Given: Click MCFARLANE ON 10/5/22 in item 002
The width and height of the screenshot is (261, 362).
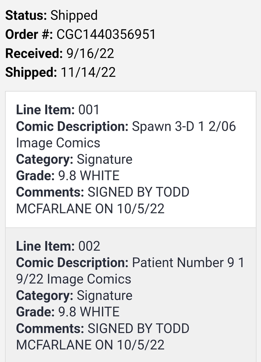Looking at the screenshot, I should click(x=90, y=345).
